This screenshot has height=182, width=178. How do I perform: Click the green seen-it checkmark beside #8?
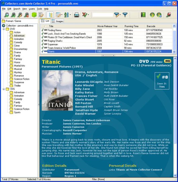tap(158, 76)
